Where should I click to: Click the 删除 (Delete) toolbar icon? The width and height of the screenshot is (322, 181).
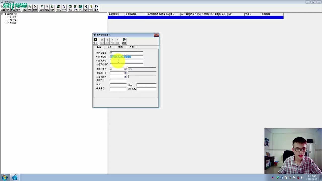(x=35, y=8)
